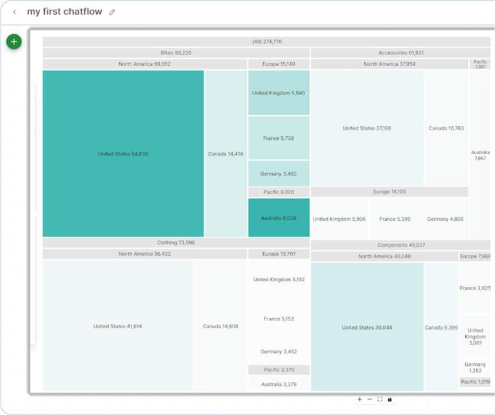Select the 'France 5,153' tile
495x415 pixels.
279,319
